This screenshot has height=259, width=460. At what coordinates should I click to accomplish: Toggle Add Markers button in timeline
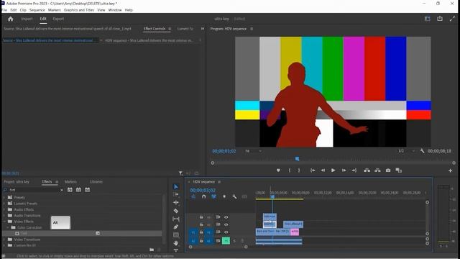point(224,196)
